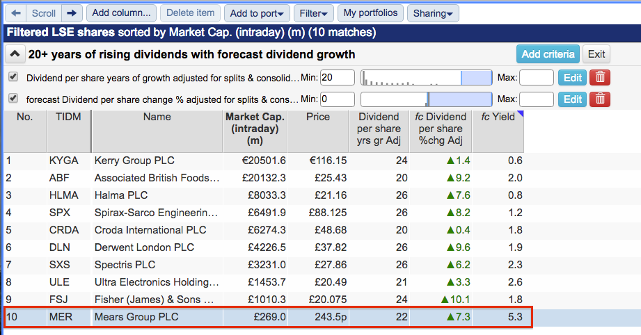Click the 10.1 forecast dividend change cell
The width and height of the screenshot is (641, 335).
coord(441,299)
